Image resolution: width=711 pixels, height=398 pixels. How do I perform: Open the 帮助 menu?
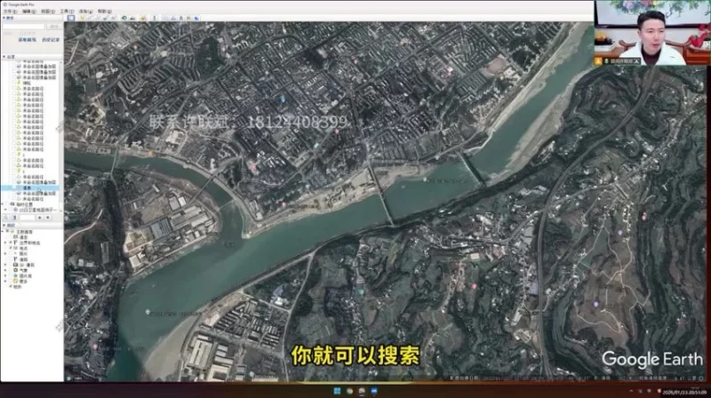105,11
